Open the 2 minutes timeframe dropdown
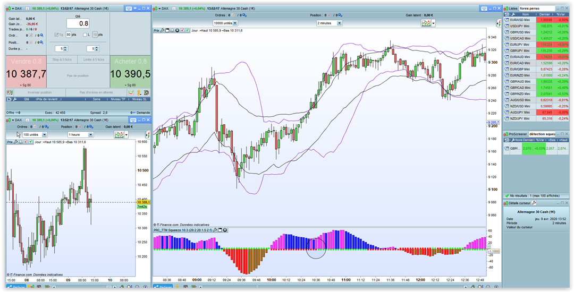The image size is (574, 292). point(330,23)
